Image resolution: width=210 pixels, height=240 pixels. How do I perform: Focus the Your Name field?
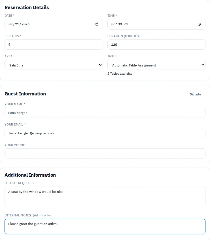tap(105, 113)
